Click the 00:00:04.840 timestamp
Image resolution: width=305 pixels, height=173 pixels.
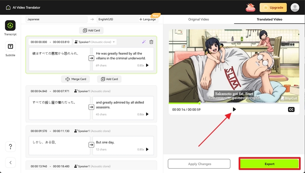[39, 91]
